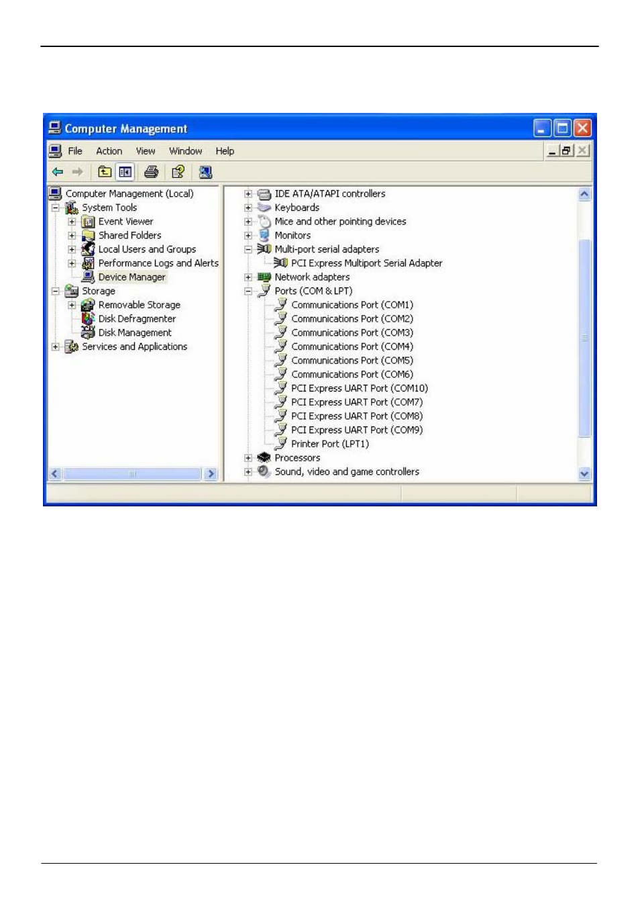Collapse the Multi-port serial adapters node
The width and height of the screenshot is (640, 908).
pyautogui.click(x=248, y=249)
